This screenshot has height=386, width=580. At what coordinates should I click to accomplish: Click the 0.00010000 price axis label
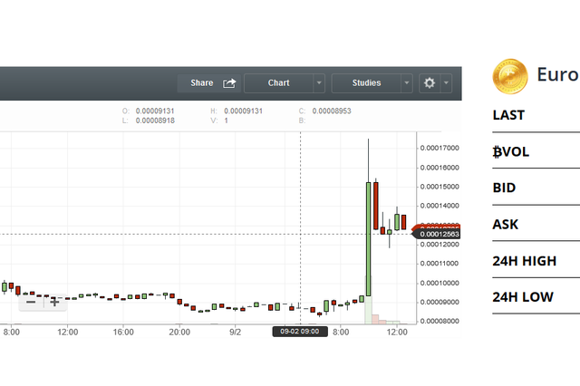point(440,283)
